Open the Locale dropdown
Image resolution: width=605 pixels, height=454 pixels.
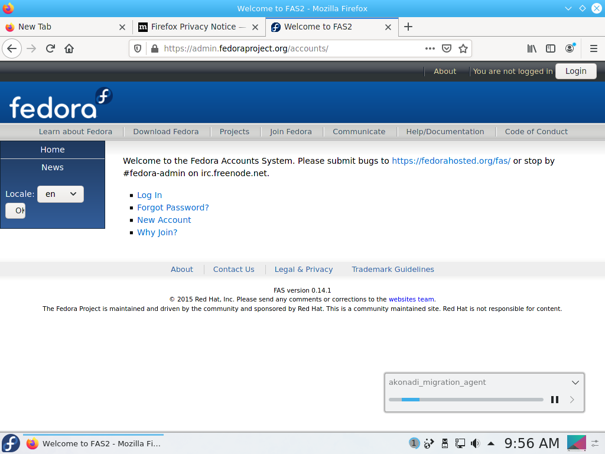click(x=61, y=194)
